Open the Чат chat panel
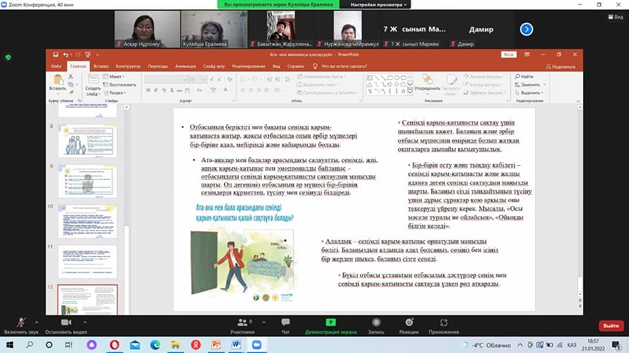The height and width of the screenshot is (353, 629). [285, 322]
